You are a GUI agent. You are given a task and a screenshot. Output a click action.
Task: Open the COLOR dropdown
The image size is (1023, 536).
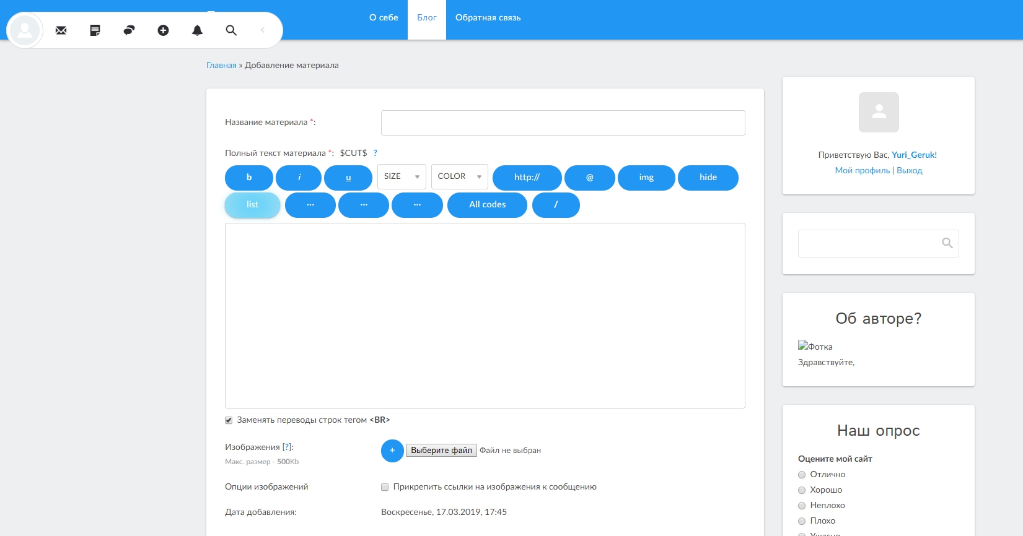459,176
